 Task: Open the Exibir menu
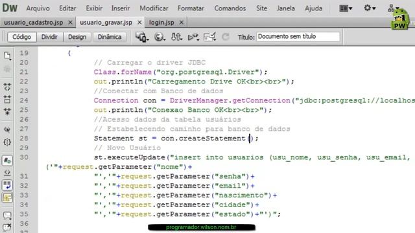click(x=94, y=8)
